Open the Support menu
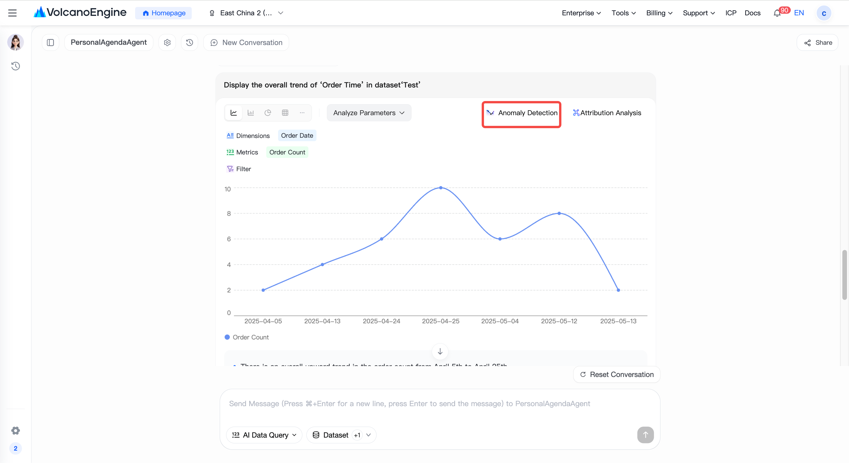The width and height of the screenshot is (849, 463). coord(699,13)
